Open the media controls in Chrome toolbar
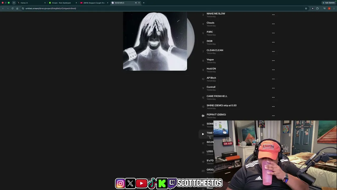Image resolution: width=337 pixels, height=190 pixels. point(324,8)
